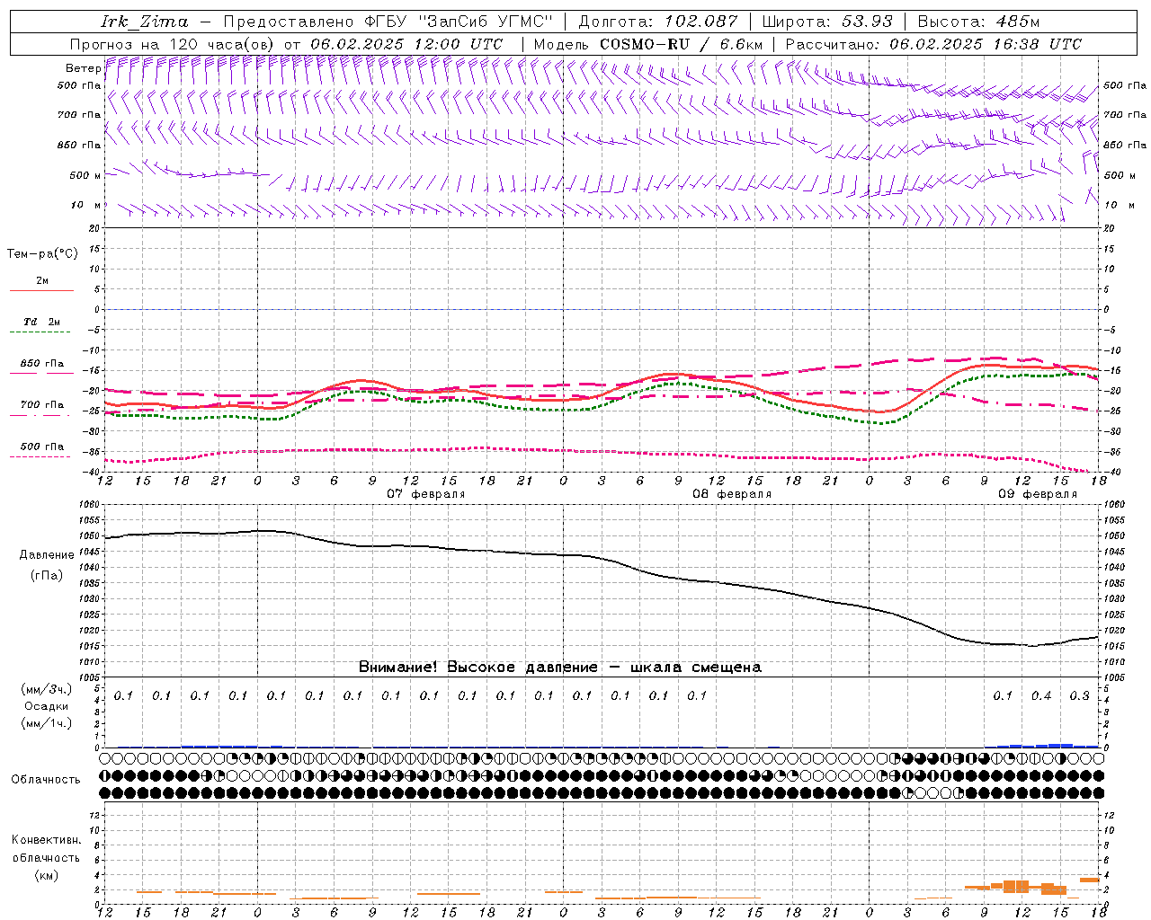Screen dimensions: 1151x920
Task: Click the 'Облачность' cloud cover label
Action: tap(46, 780)
